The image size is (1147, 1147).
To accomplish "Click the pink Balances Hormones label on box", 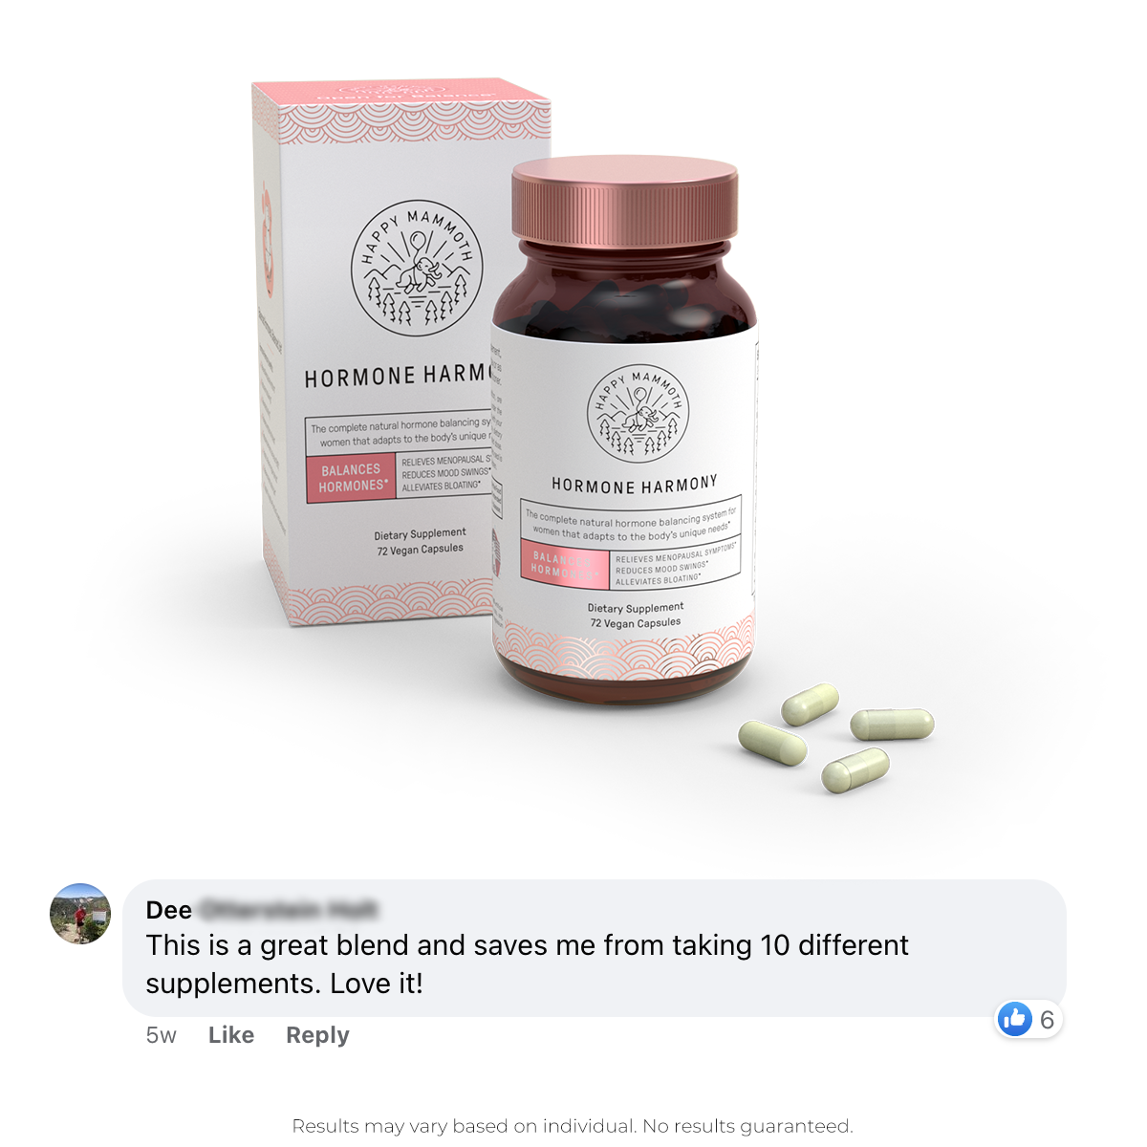I will pos(352,478).
